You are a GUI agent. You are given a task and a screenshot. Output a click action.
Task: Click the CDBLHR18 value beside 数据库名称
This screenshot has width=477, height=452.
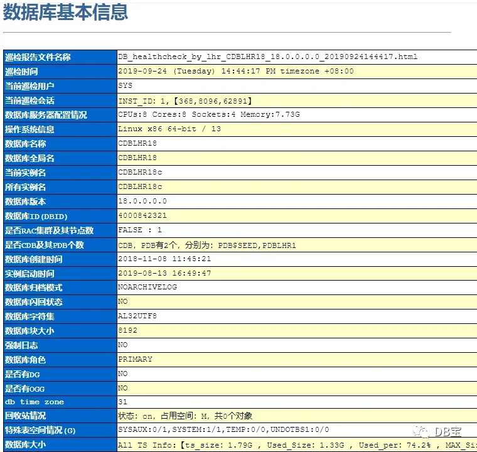click(x=137, y=143)
